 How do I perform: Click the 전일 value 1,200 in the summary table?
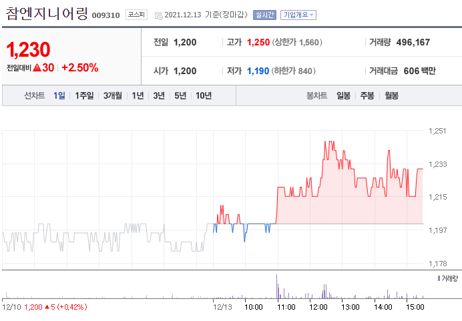point(185,43)
